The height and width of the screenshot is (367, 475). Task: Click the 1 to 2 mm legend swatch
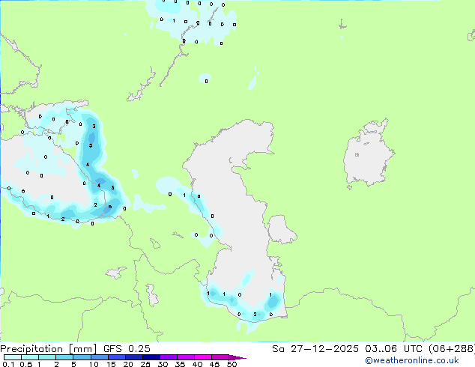point(47,357)
